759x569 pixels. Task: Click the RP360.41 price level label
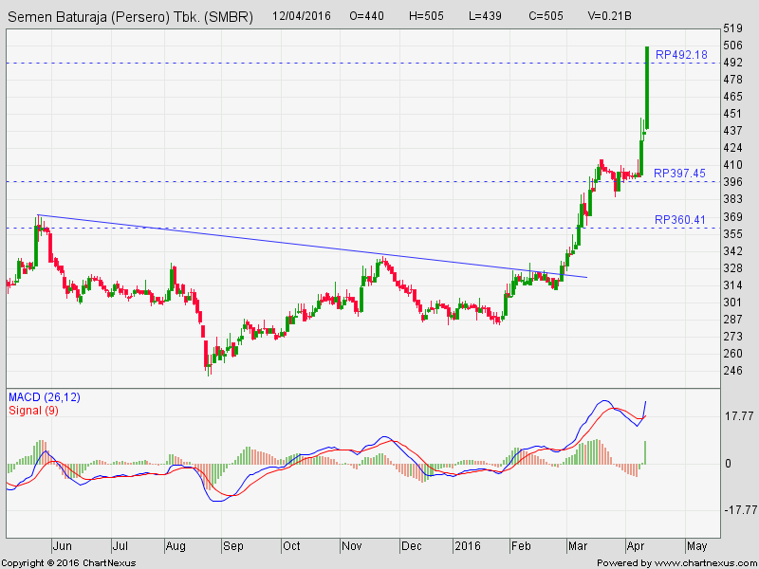point(680,220)
